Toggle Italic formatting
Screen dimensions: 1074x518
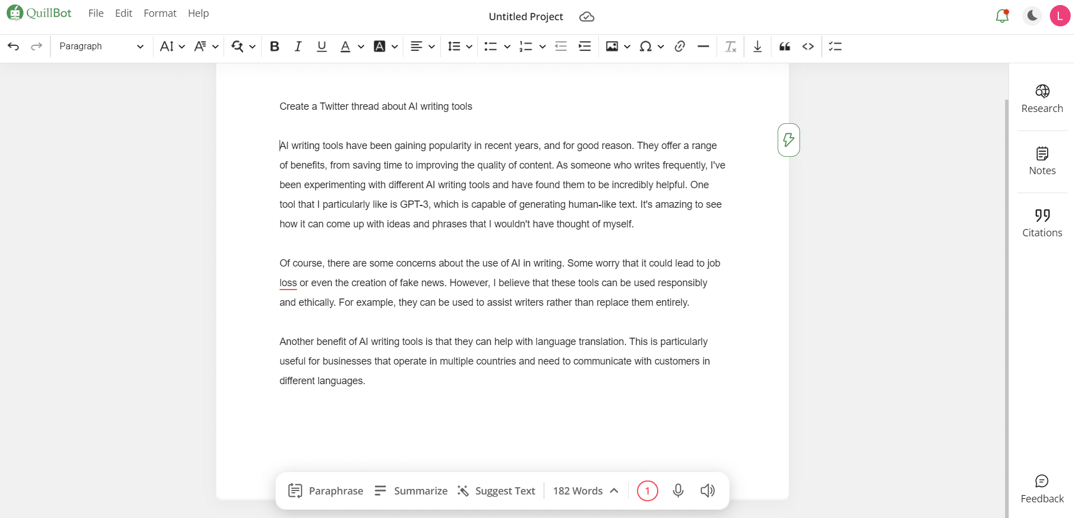tap(298, 46)
